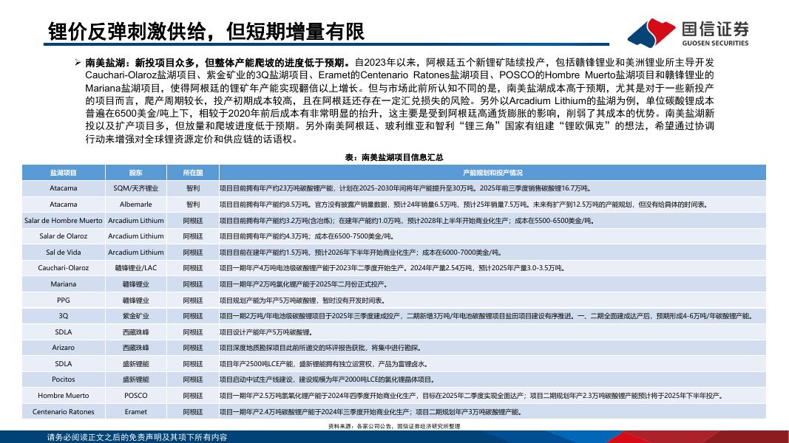Click the 盛新锂能 cell in the Pocitos row
789x443 pixels.
coord(136,380)
